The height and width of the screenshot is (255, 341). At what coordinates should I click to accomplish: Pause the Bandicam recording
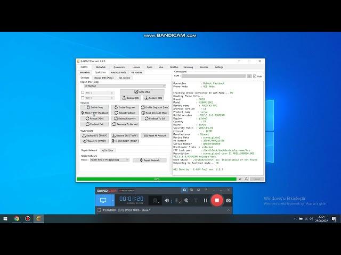(x=206, y=200)
